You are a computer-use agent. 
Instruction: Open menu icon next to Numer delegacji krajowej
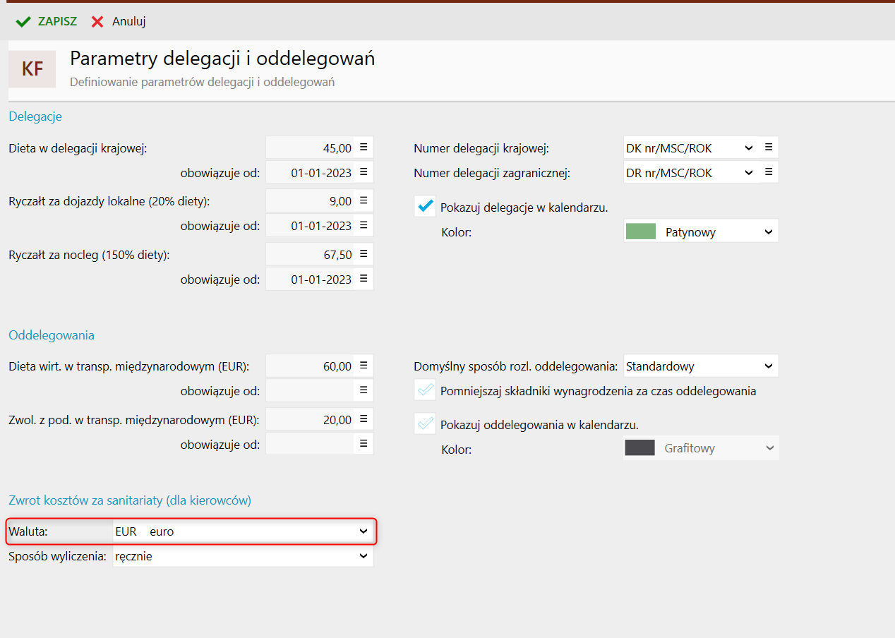click(x=769, y=148)
